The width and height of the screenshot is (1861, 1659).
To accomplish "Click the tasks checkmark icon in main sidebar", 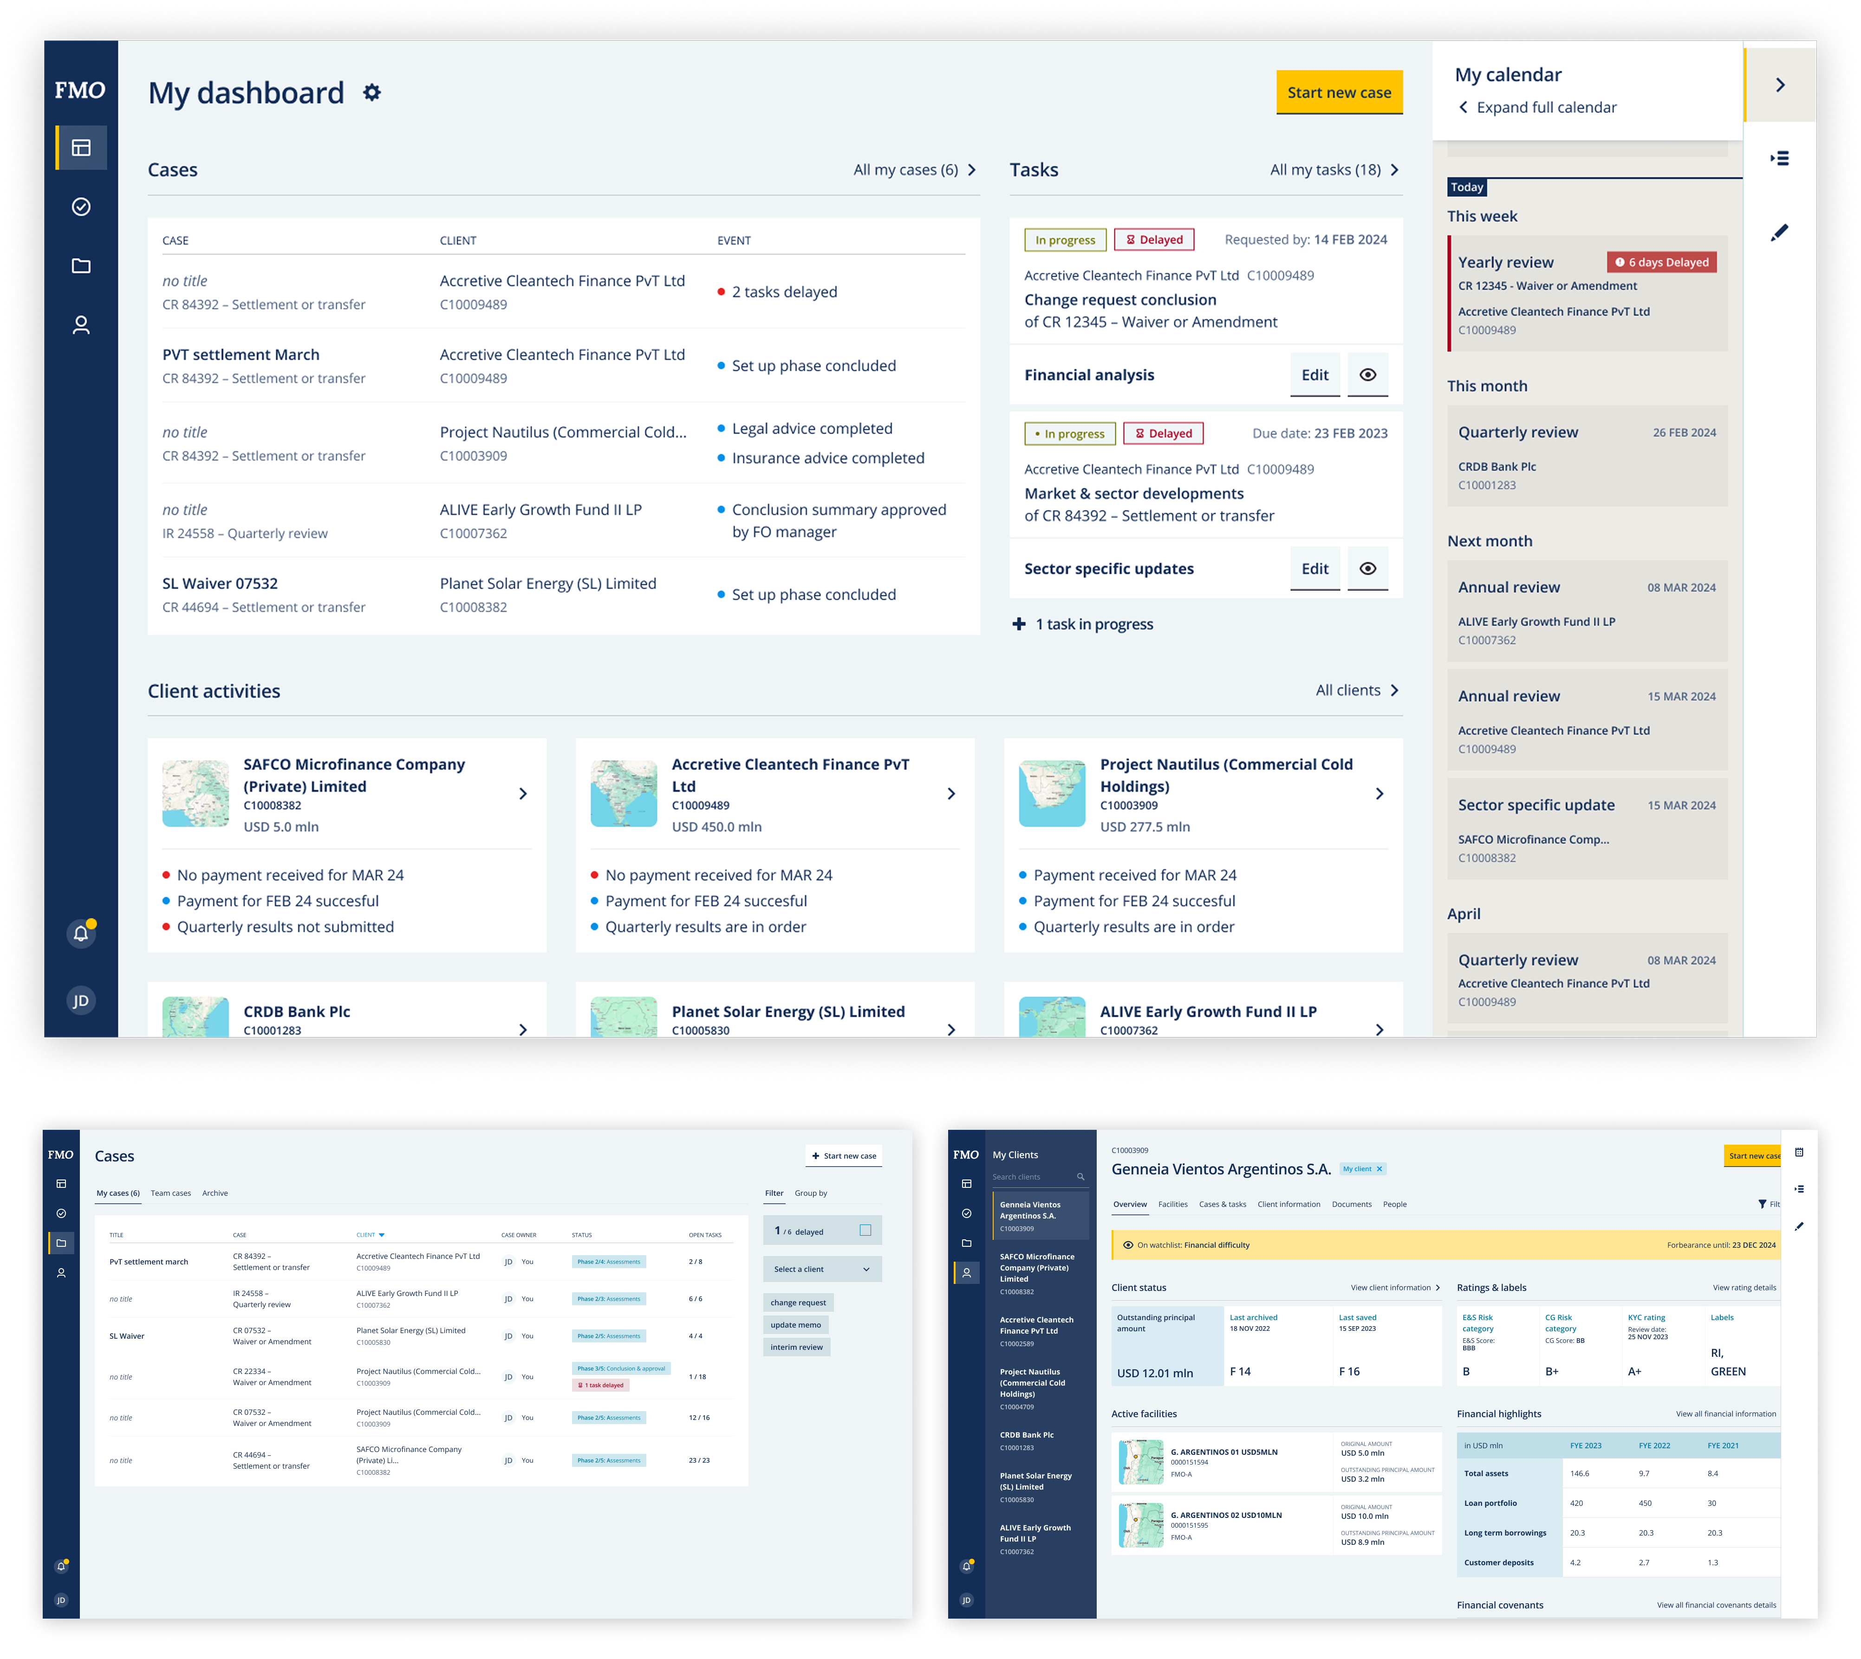I will pyautogui.click(x=81, y=207).
